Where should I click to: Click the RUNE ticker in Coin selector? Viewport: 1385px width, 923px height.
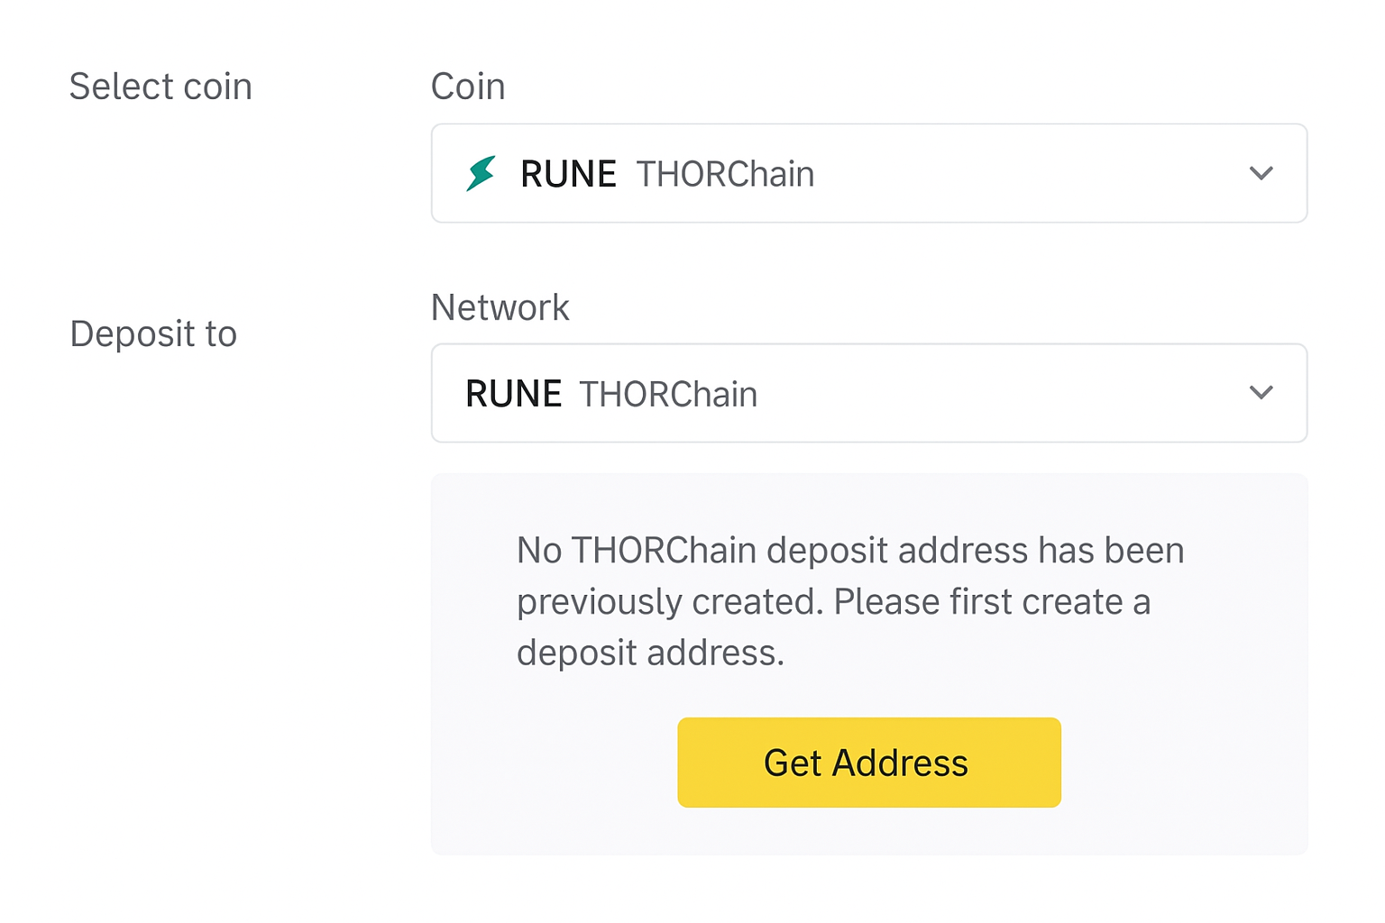pyautogui.click(x=568, y=174)
